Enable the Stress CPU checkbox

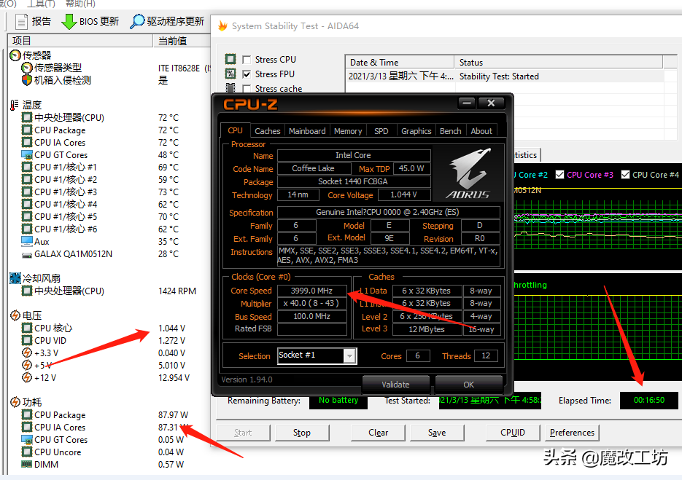(x=247, y=60)
